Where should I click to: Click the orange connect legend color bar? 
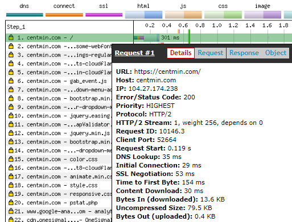pyautogui.click(x=64, y=15)
